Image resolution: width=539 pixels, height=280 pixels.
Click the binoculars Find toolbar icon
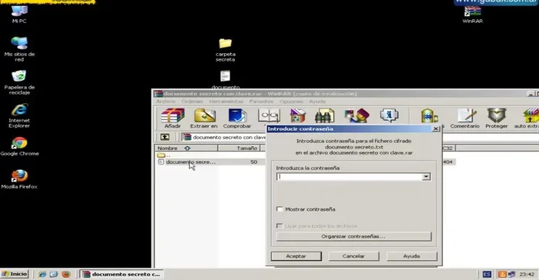(324, 116)
